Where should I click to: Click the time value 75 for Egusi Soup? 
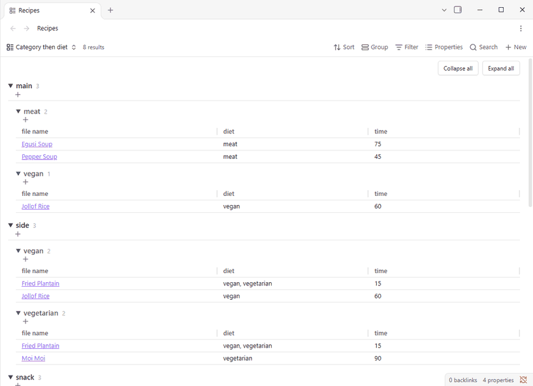click(x=378, y=144)
